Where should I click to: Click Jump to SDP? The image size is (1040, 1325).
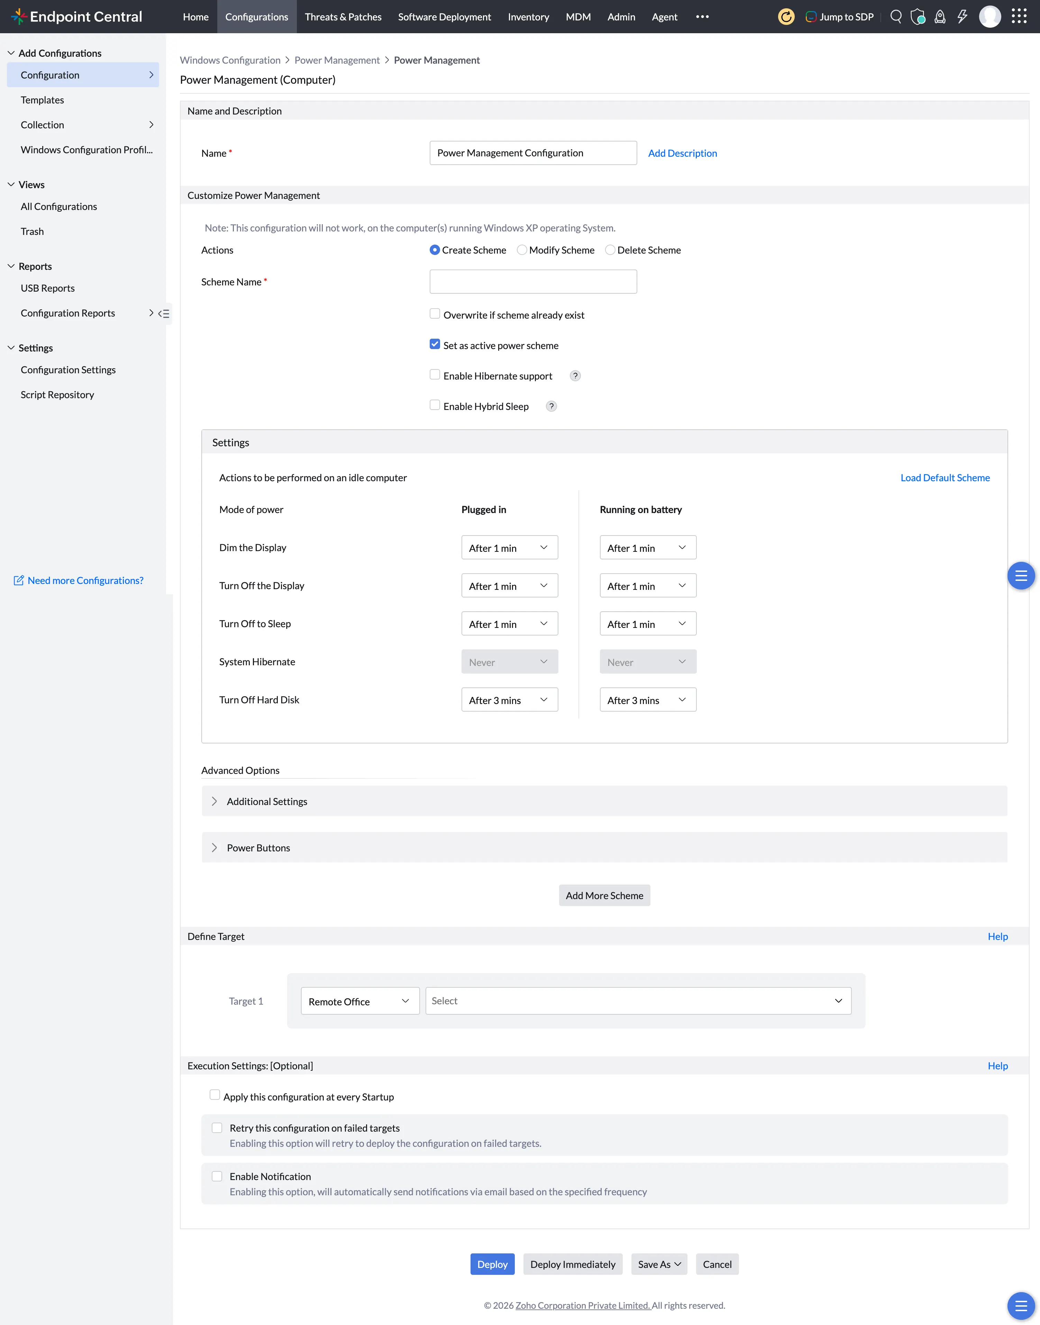click(x=839, y=17)
